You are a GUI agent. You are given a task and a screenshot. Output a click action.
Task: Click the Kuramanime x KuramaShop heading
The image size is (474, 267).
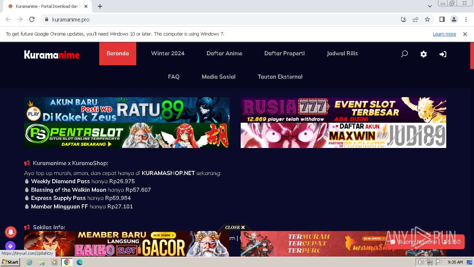70,163
